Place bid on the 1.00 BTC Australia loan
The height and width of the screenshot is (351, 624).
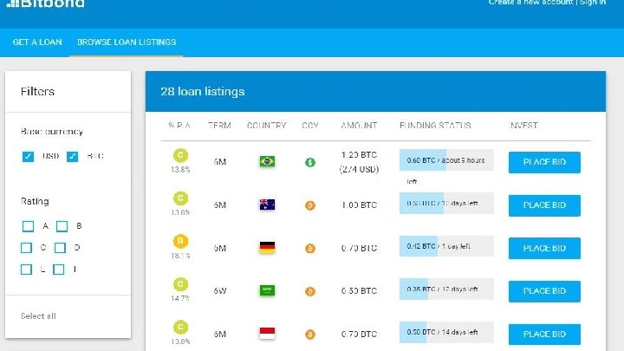pyautogui.click(x=544, y=205)
